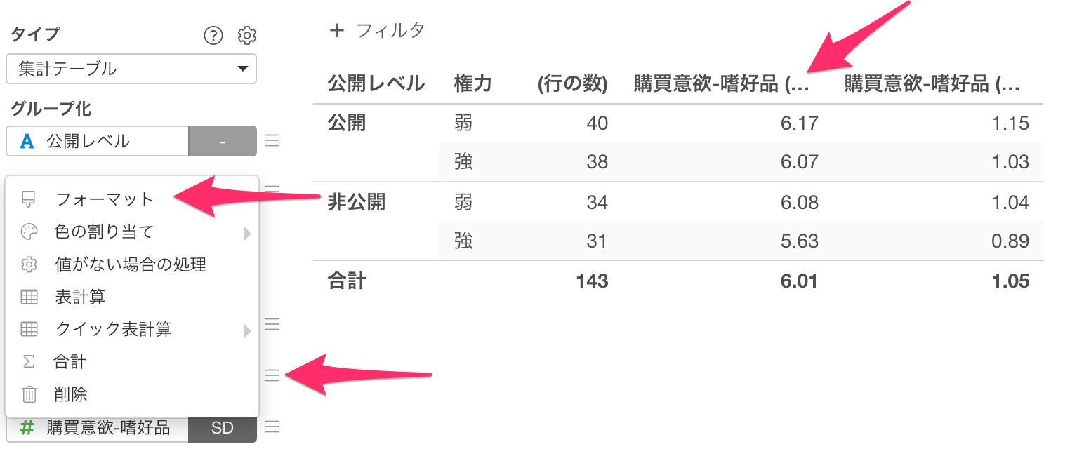Click the palette icon beside 色の割り当て
This screenshot has height=456, width=1084.
[x=27, y=232]
